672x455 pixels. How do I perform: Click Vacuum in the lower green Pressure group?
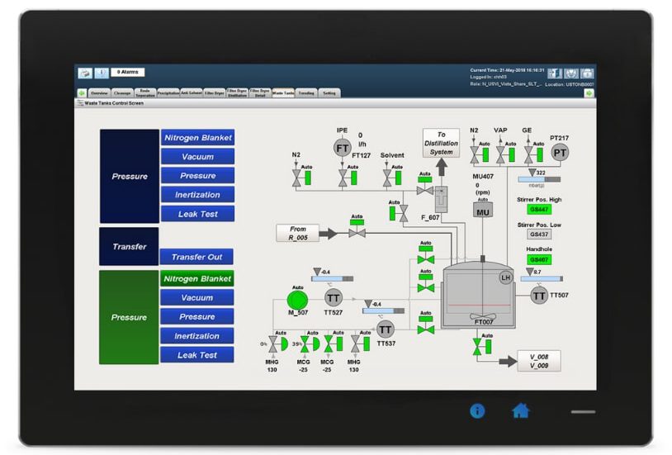tap(197, 297)
